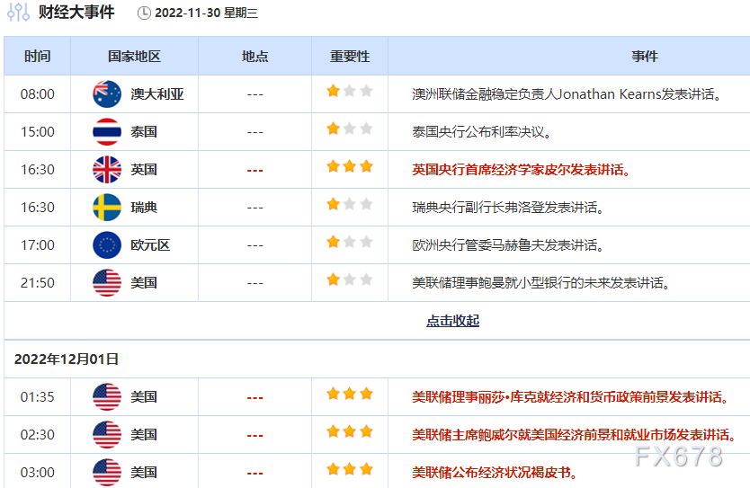Click the US flag in 01:35 row

pos(107,396)
